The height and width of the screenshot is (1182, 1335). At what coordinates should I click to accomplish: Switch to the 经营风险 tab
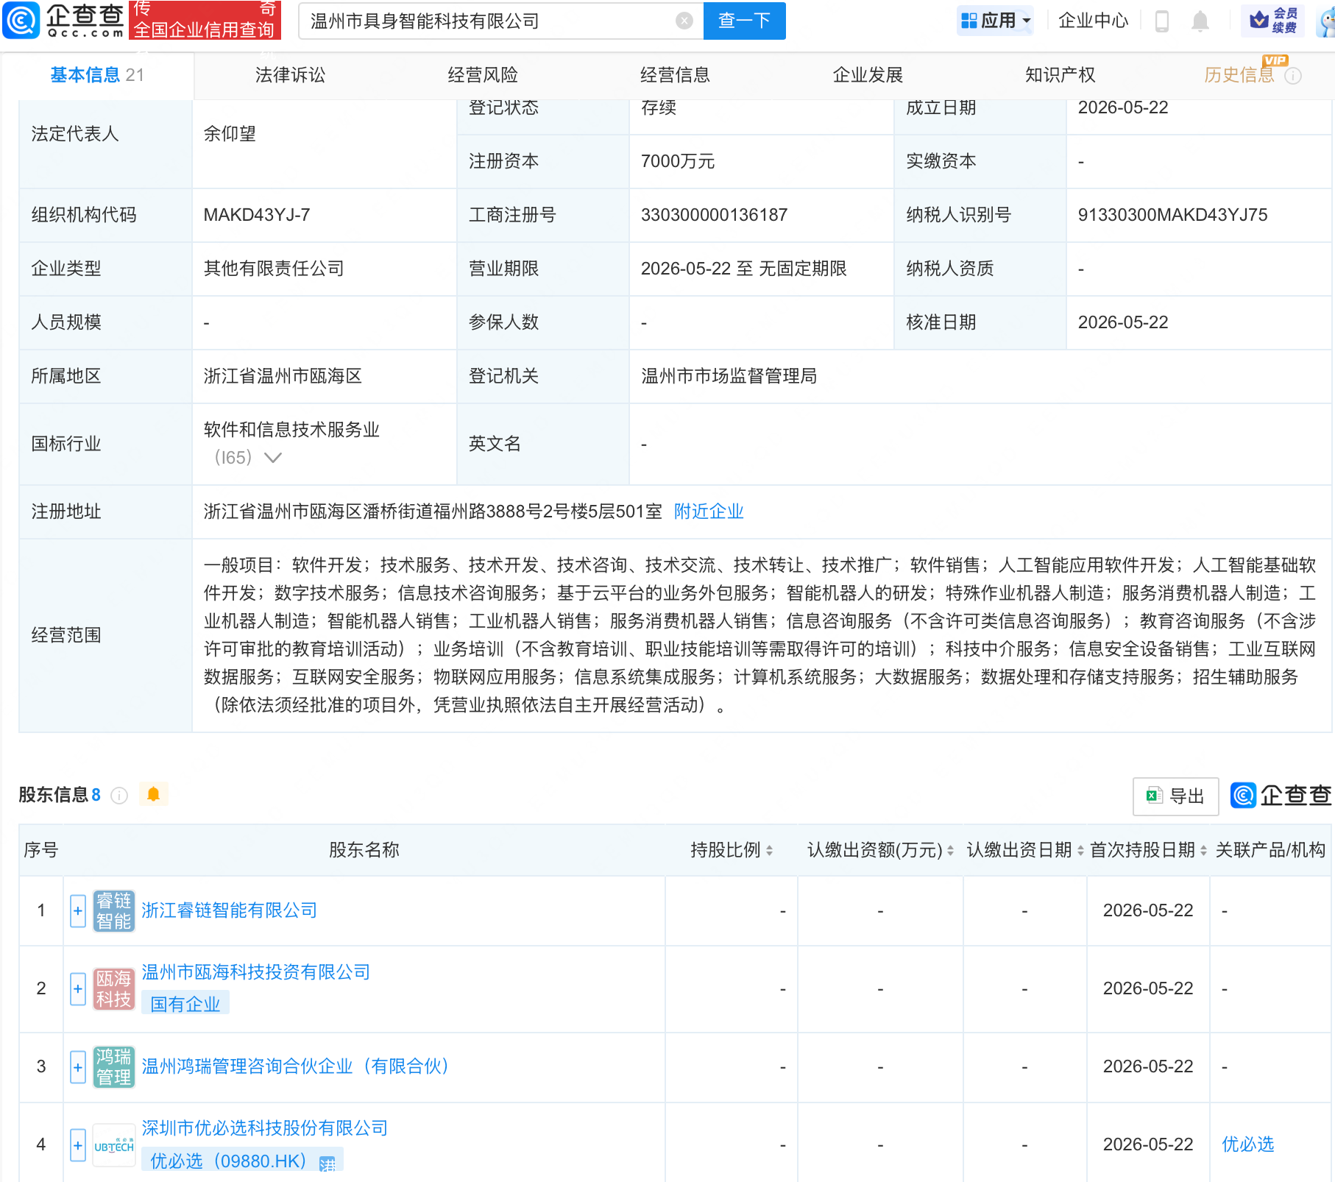tap(483, 75)
